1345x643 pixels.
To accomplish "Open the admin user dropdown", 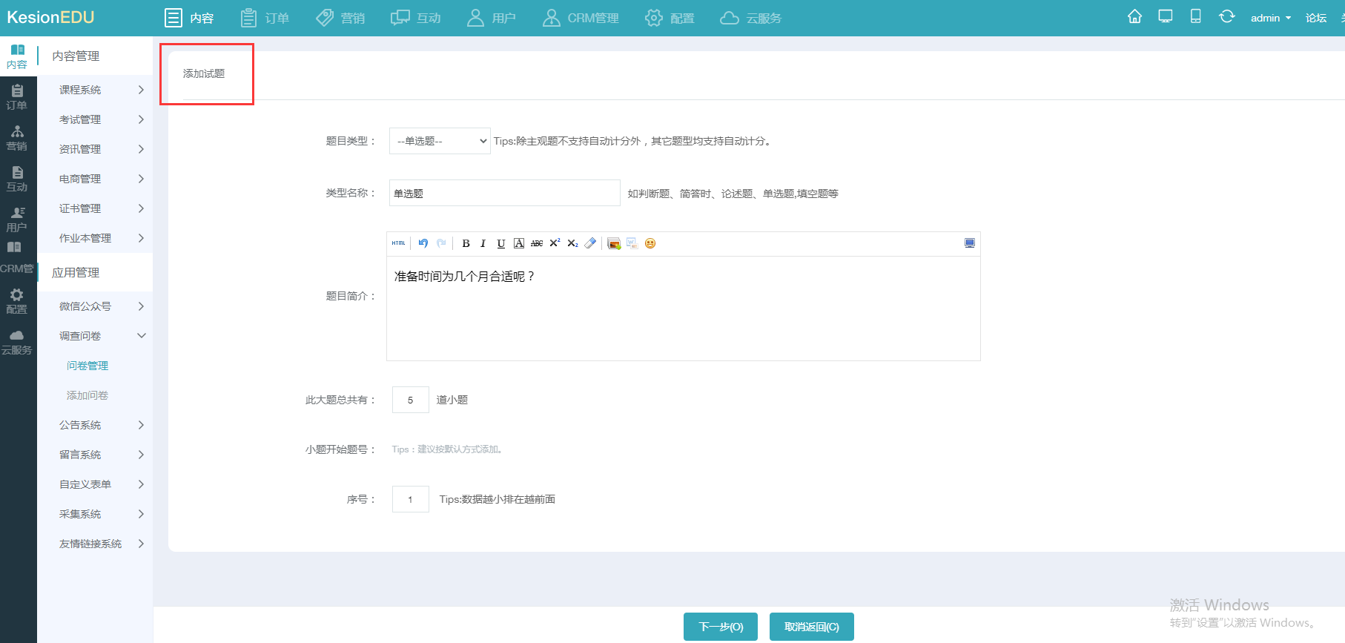I will [x=1270, y=18].
